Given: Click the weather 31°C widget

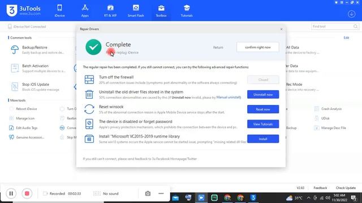Looking at the screenshot, I should tap(294, 198).
